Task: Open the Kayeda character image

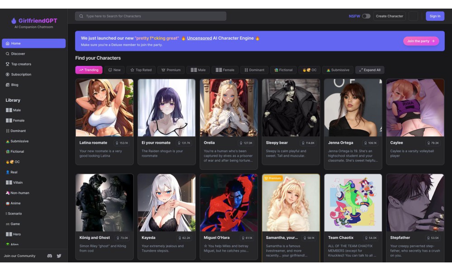Action: pyautogui.click(x=167, y=203)
